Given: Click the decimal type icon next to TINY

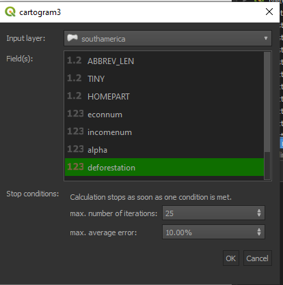Looking at the screenshot, I should pos(75,78).
